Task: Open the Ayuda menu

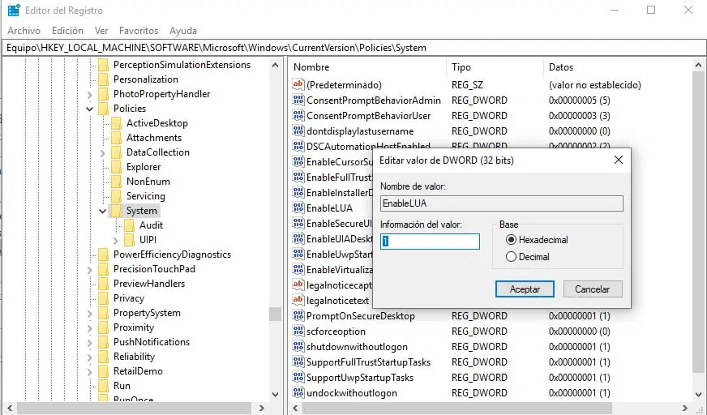Action: click(183, 31)
